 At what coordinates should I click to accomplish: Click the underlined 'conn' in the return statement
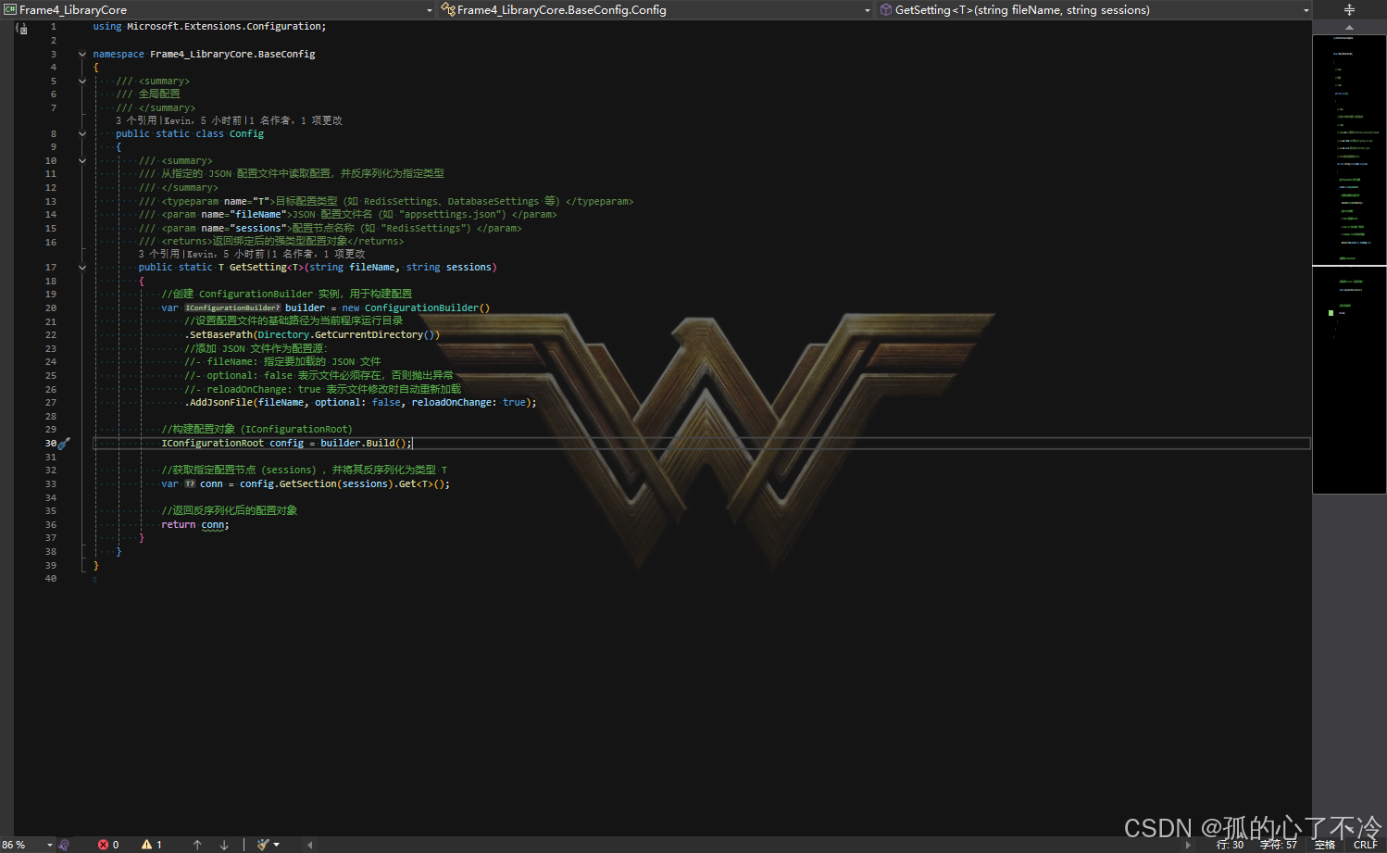tap(213, 525)
